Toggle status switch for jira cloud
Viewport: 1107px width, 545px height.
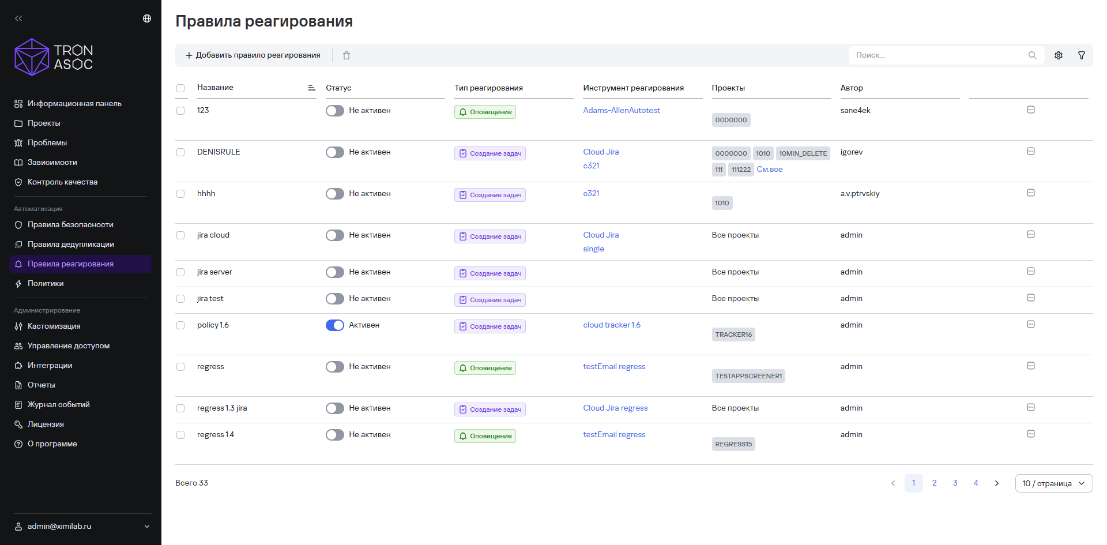tap(335, 235)
